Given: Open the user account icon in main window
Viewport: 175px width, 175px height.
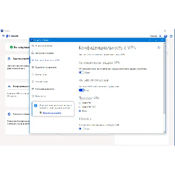Looking at the screenshot, I should [x=160, y=36].
